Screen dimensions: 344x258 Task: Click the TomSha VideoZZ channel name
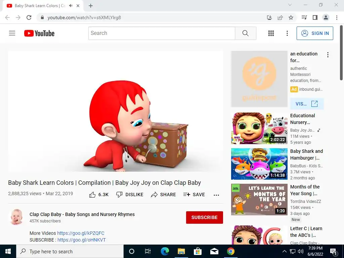tap(305, 202)
